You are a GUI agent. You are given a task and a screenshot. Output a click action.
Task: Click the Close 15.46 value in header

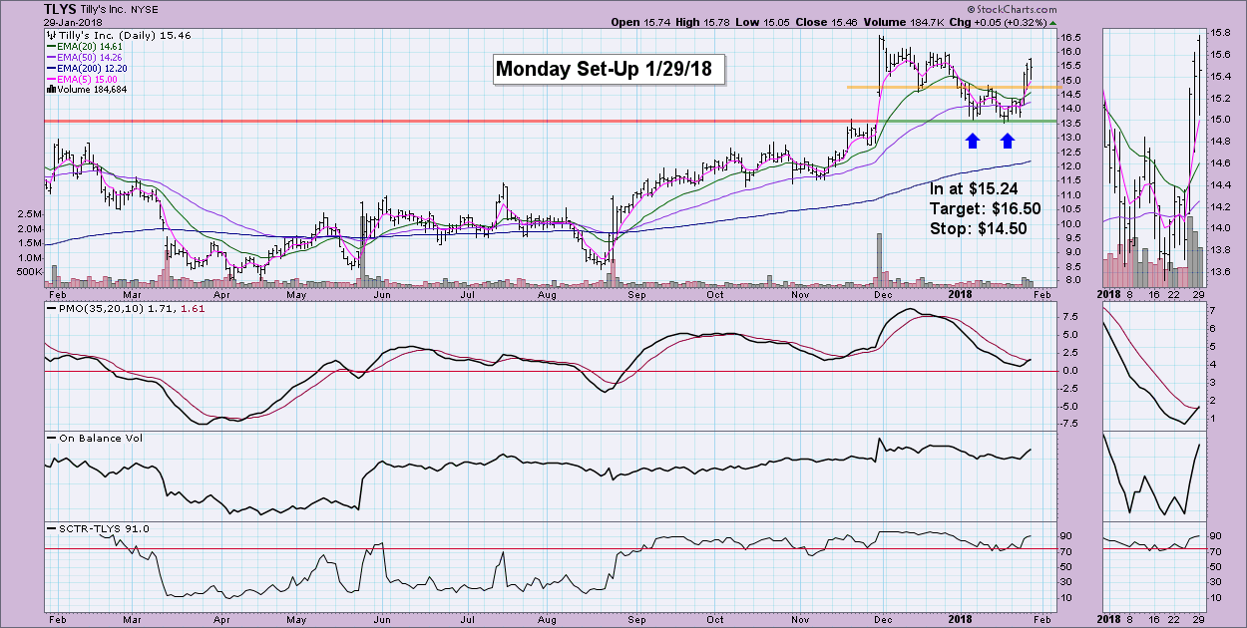point(824,22)
